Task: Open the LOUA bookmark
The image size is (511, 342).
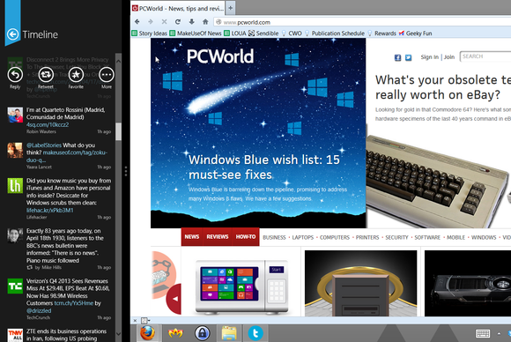Action: coord(235,33)
